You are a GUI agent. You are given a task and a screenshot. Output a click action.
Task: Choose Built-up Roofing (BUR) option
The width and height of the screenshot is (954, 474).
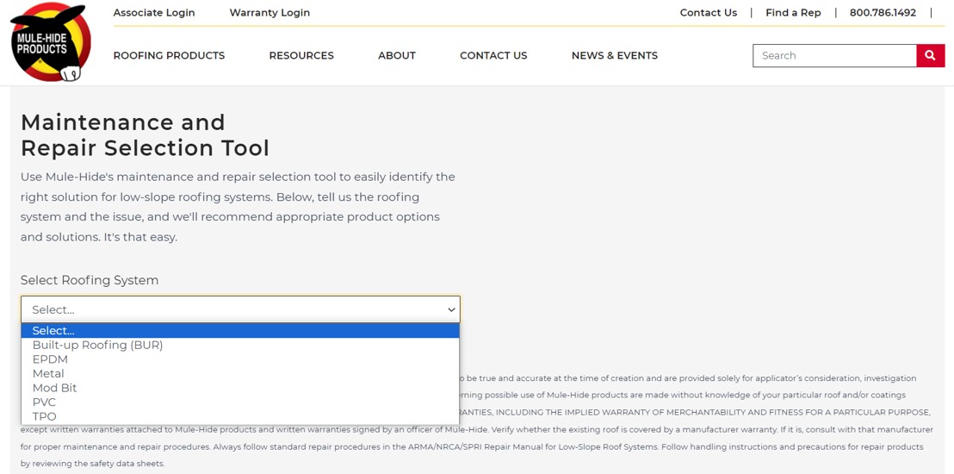(x=97, y=345)
